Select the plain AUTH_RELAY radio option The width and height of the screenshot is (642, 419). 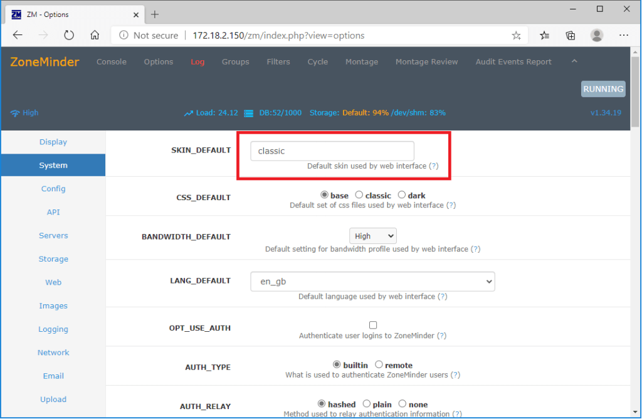click(x=367, y=404)
